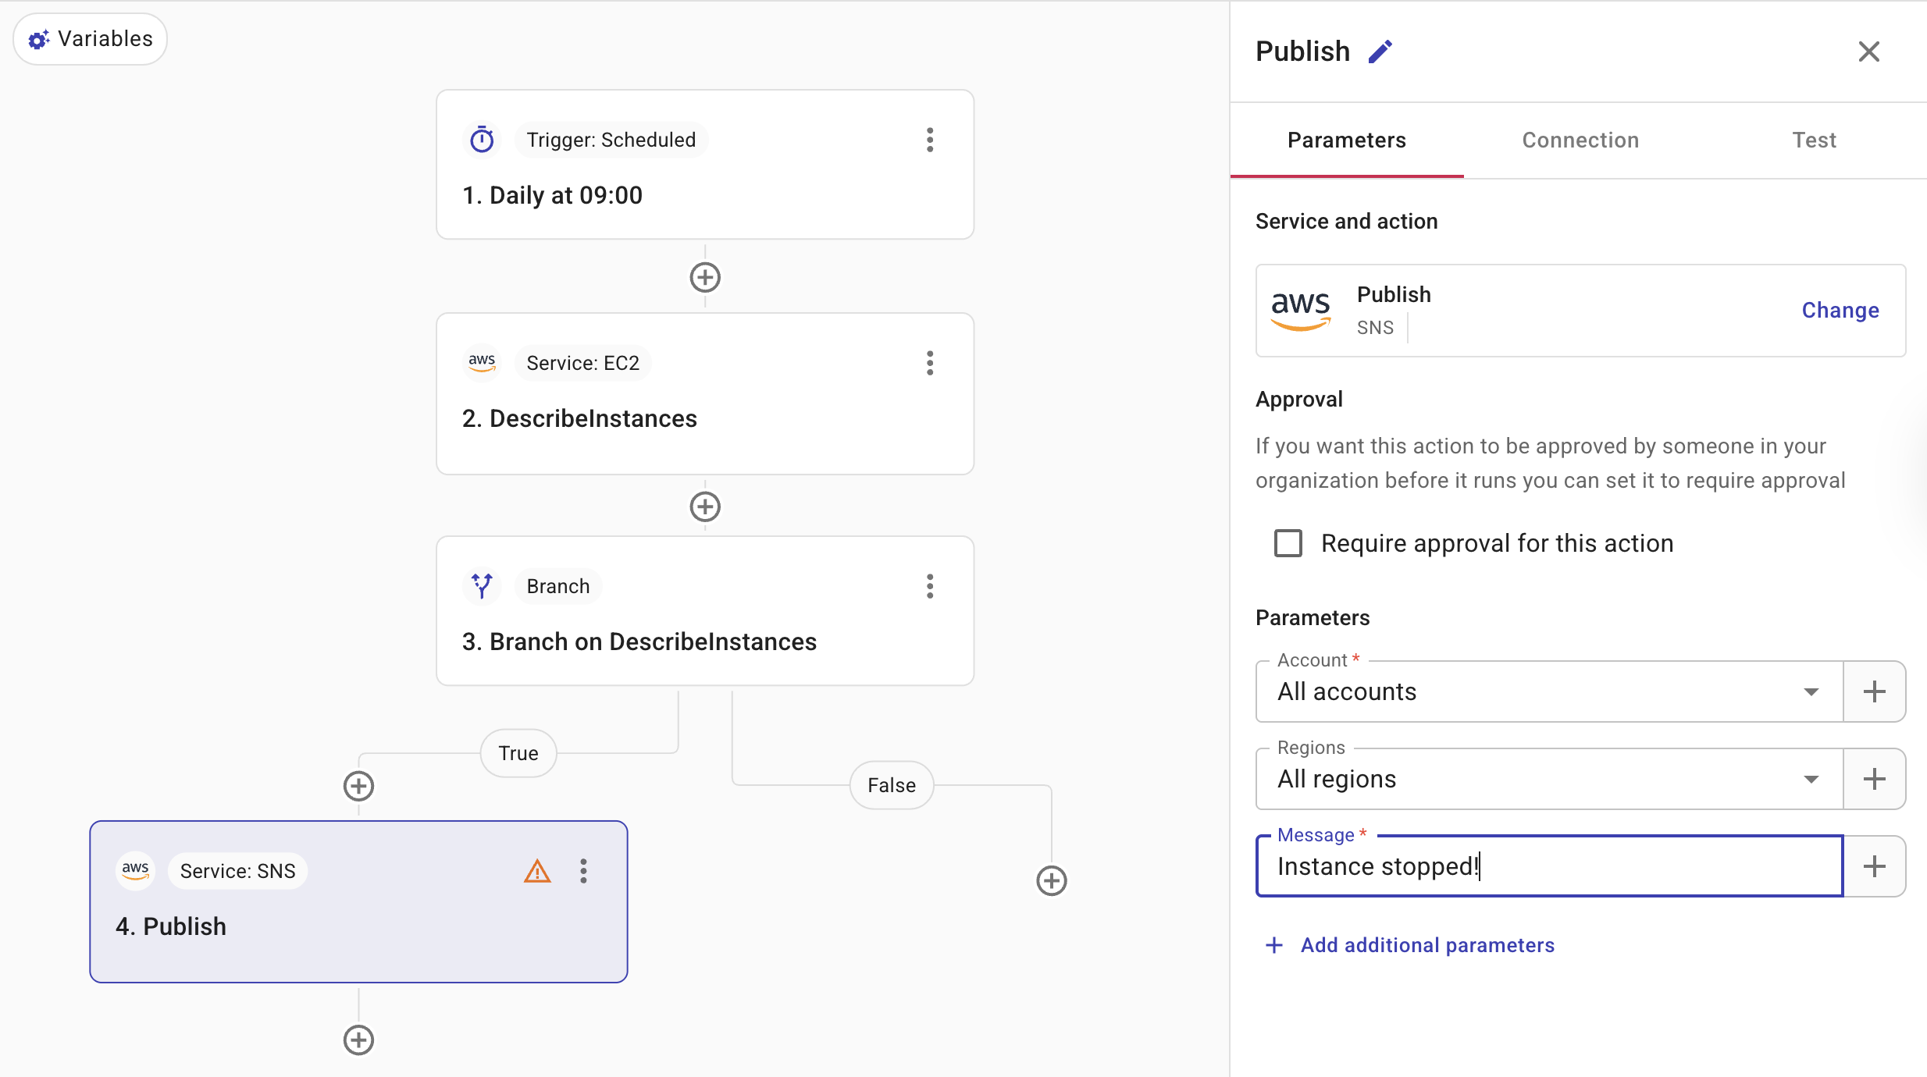This screenshot has width=1927, height=1077.
Task: Click the plus circle to add a step on the False branch
Action: [x=1051, y=880]
